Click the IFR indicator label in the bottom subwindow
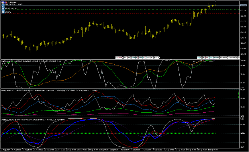This screenshot has height=152, width=249. [x=33, y=119]
